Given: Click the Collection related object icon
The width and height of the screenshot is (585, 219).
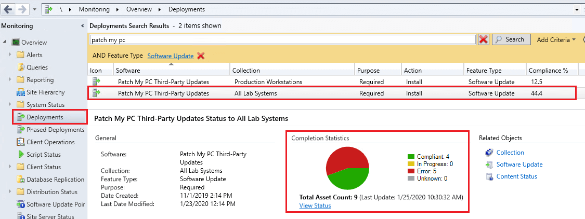Looking at the screenshot, I should (489, 153).
